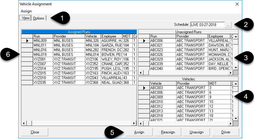
Task: Click employee cell DAY, NELLIE
Action: [x=219, y=64]
